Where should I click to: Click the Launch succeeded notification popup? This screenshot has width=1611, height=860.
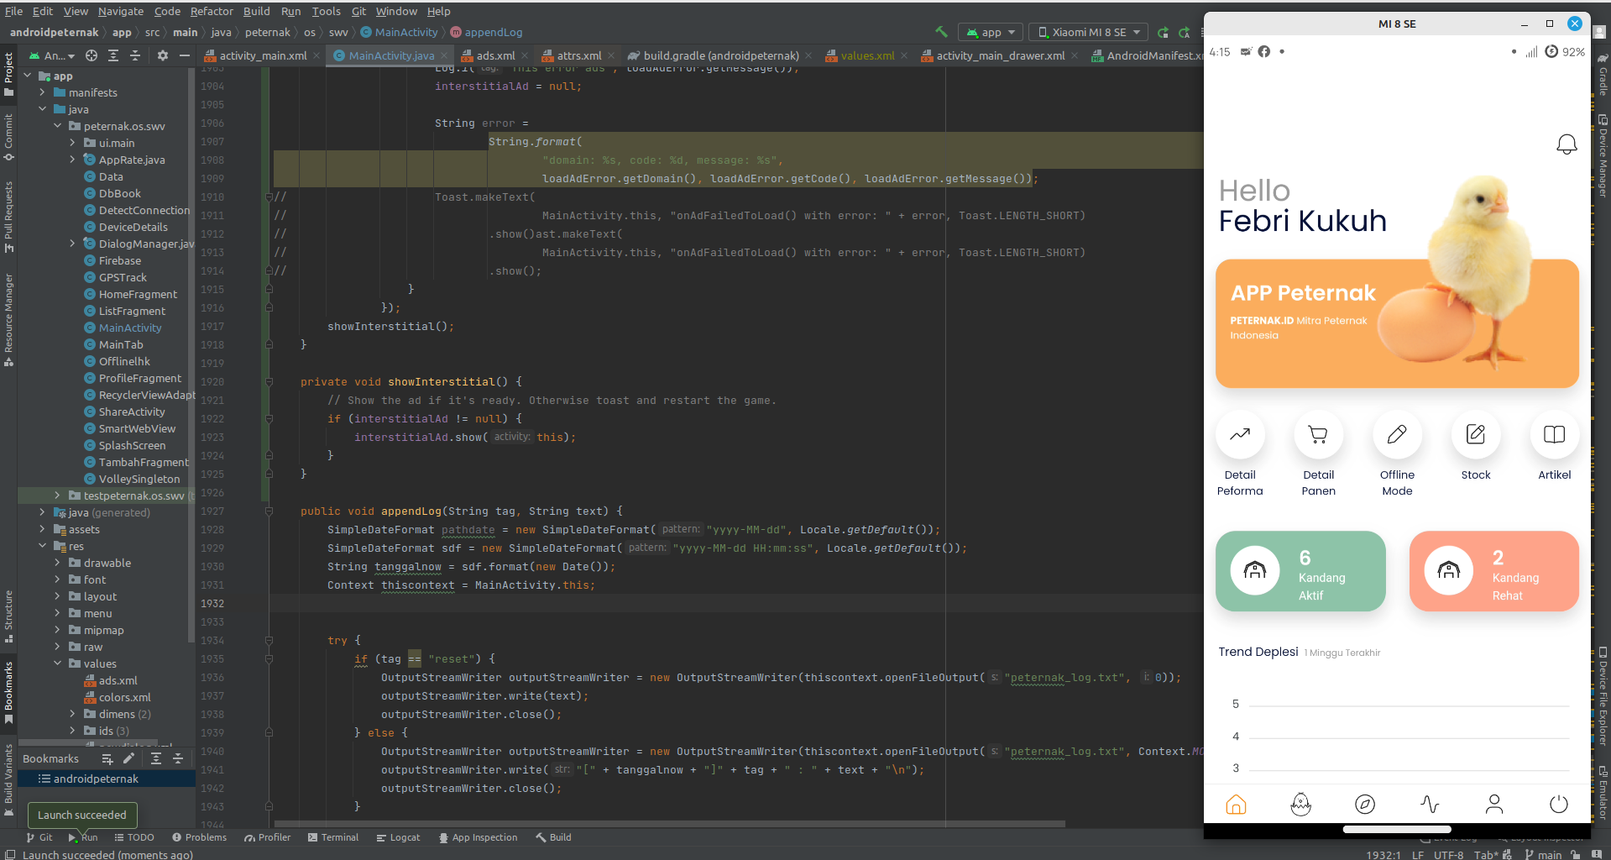81,815
